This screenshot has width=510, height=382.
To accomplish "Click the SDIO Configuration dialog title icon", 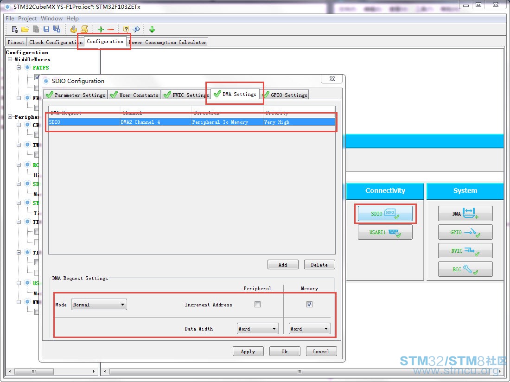I will coord(46,81).
